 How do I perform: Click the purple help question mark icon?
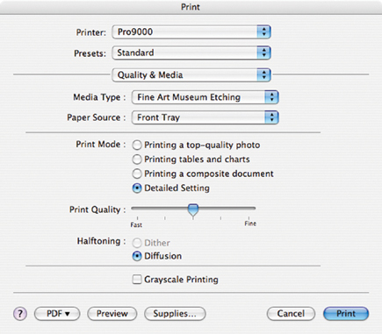[x=20, y=314]
